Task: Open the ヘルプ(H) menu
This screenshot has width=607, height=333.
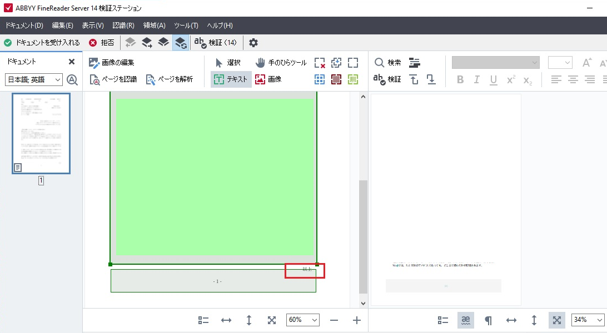Action: coord(220,26)
